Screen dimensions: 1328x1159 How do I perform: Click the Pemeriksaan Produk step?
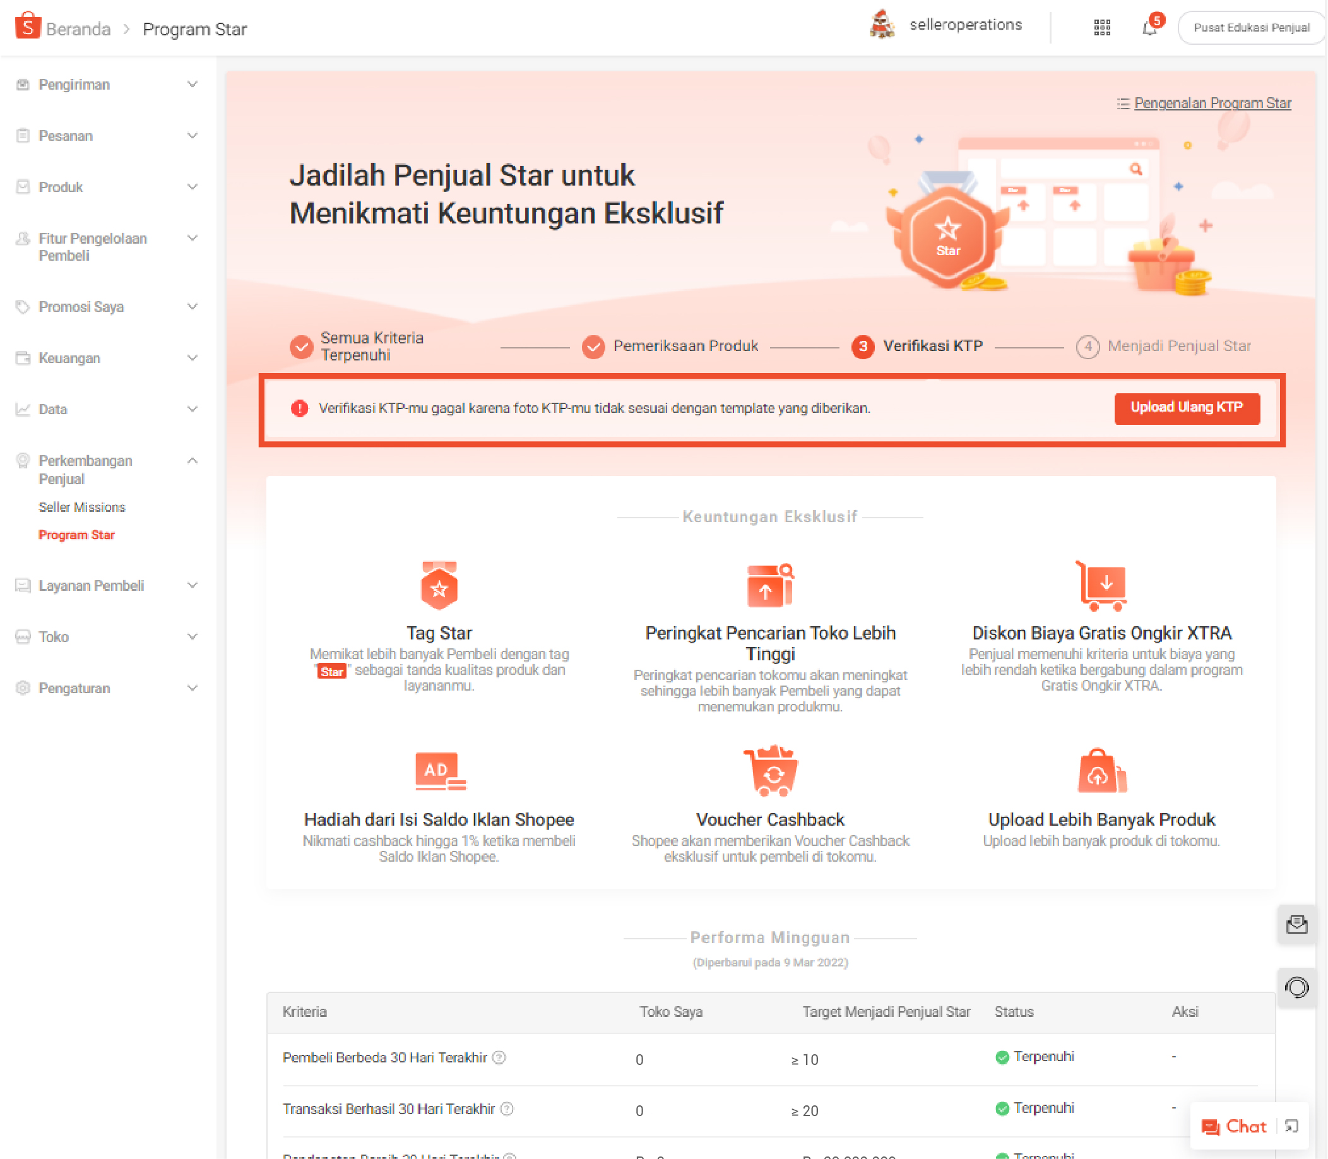pyautogui.click(x=670, y=347)
